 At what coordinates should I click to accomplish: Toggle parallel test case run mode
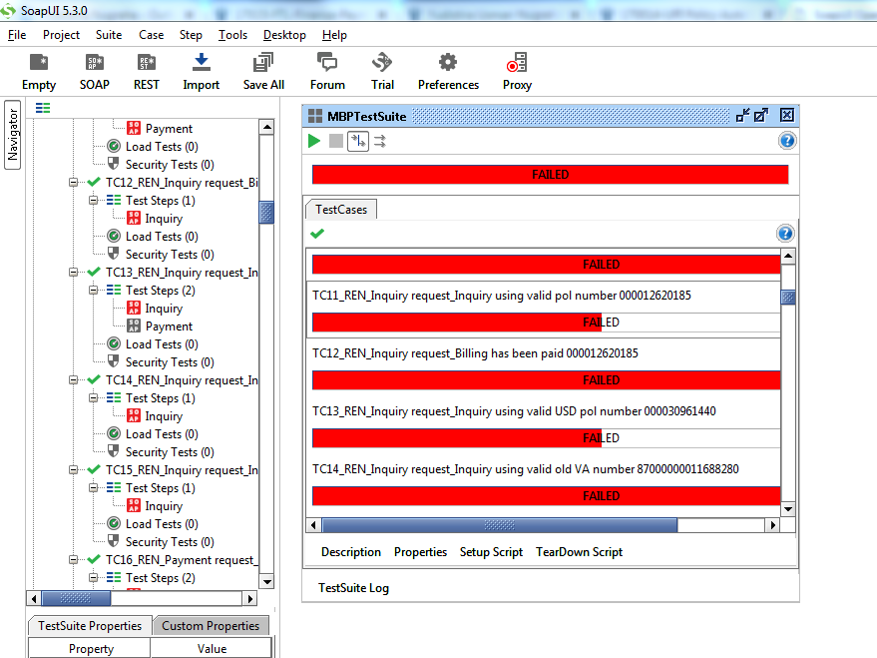coord(380,142)
